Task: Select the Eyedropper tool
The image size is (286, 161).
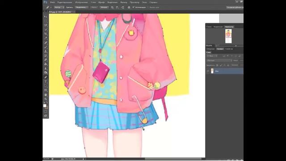Action: coord(46,38)
